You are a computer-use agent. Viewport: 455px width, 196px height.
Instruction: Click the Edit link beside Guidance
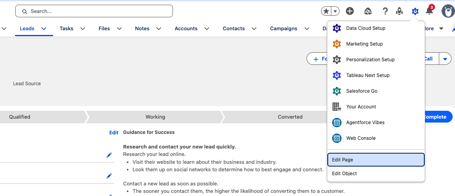[114, 133]
